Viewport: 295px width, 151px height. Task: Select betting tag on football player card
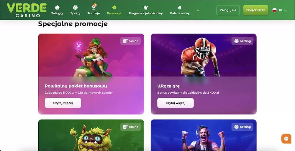point(242,41)
